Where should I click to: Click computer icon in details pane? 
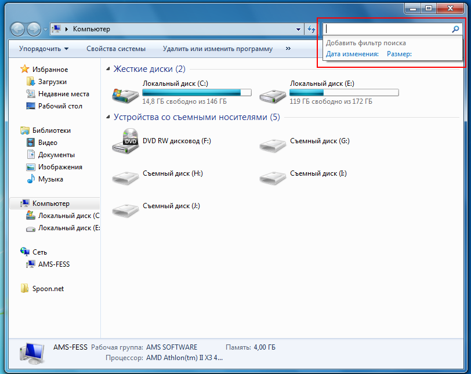32,353
